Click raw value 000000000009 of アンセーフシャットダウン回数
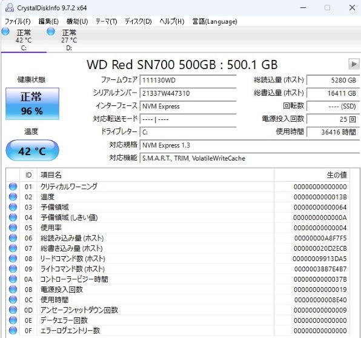 point(320,310)
